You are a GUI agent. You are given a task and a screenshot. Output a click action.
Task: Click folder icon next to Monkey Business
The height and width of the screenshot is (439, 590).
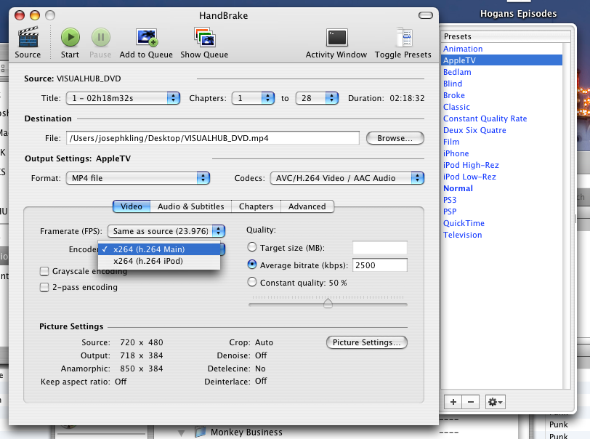tap(201, 432)
